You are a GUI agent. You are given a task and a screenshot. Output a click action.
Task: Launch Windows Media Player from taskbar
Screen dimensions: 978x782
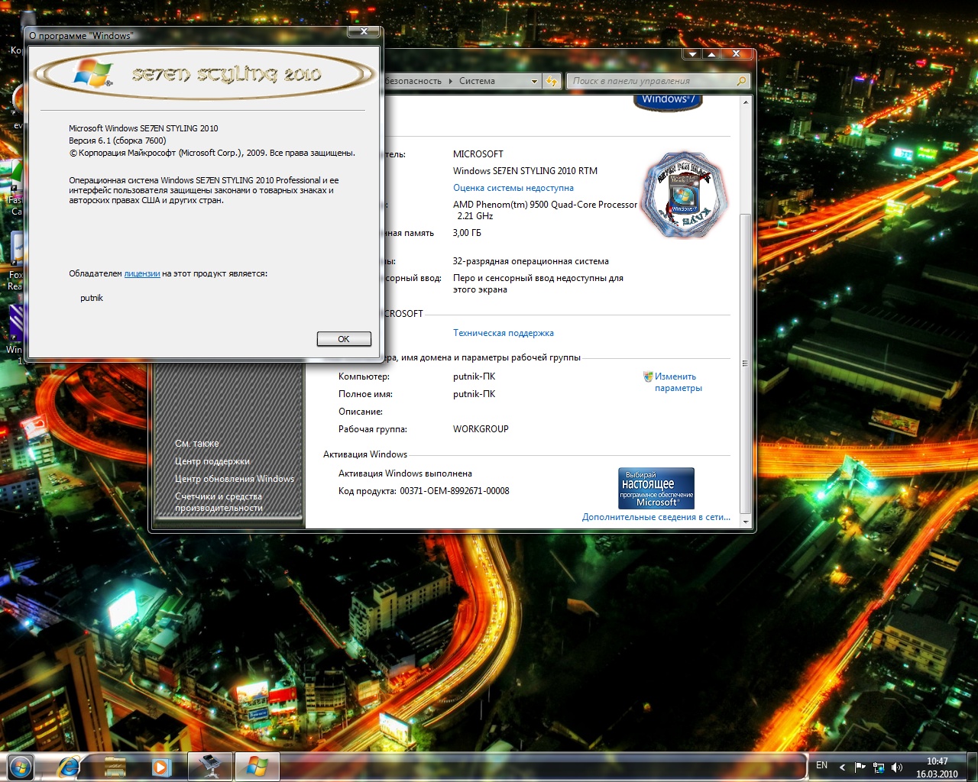[x=160, y=766]
